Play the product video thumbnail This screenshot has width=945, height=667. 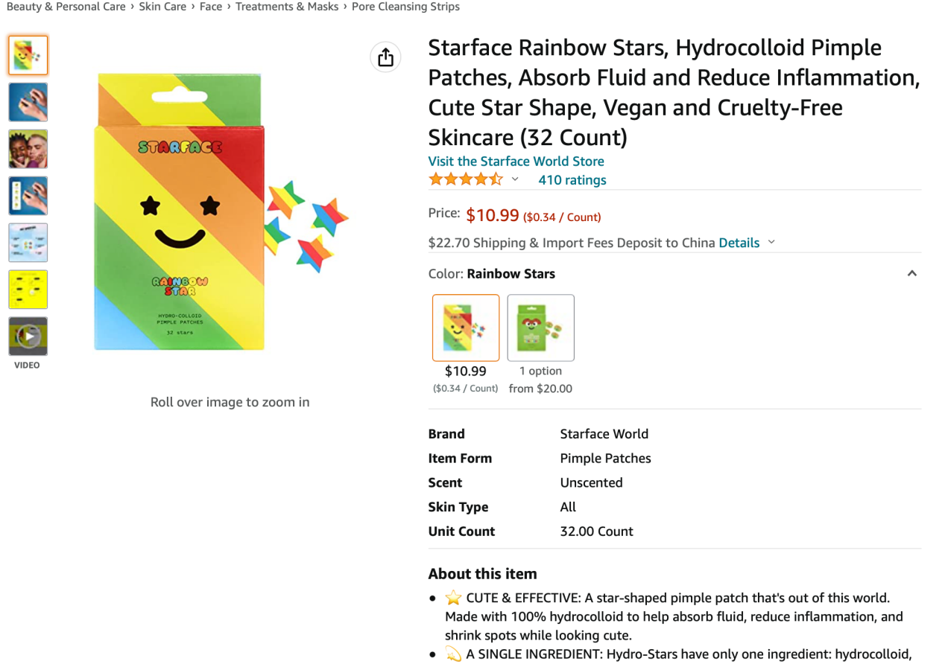pyautogui.click(x=28, y=336)
